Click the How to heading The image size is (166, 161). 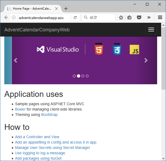coord(17,127)
